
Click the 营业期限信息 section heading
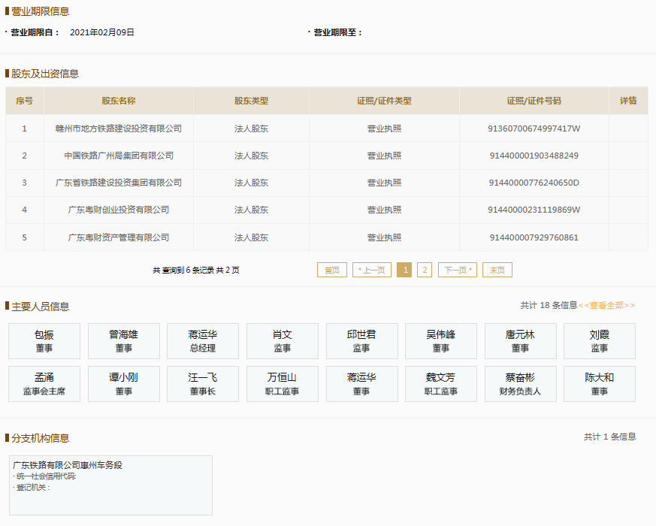(x=40, y=11)
